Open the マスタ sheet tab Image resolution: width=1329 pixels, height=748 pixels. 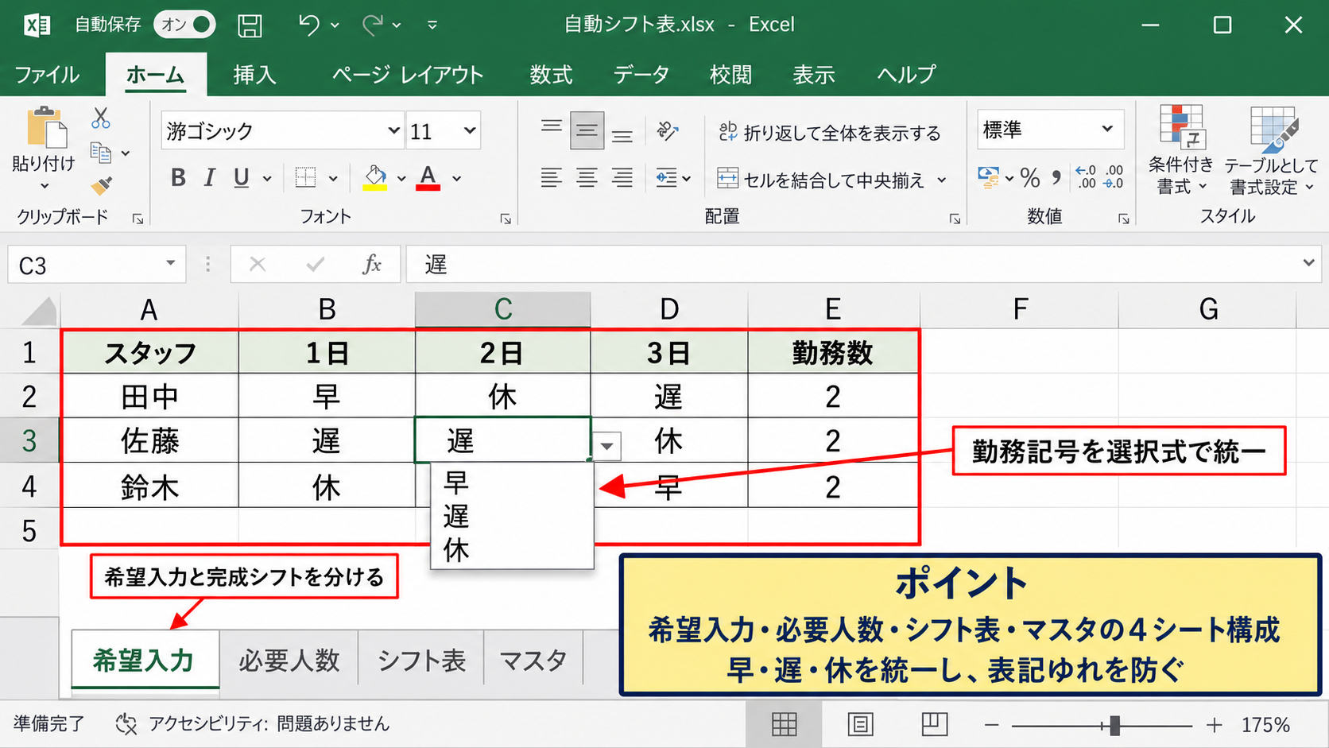tap(533, 660)
